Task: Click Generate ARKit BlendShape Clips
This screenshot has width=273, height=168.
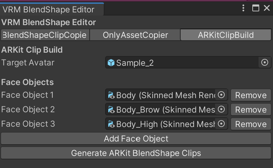Action: (136, 153)
